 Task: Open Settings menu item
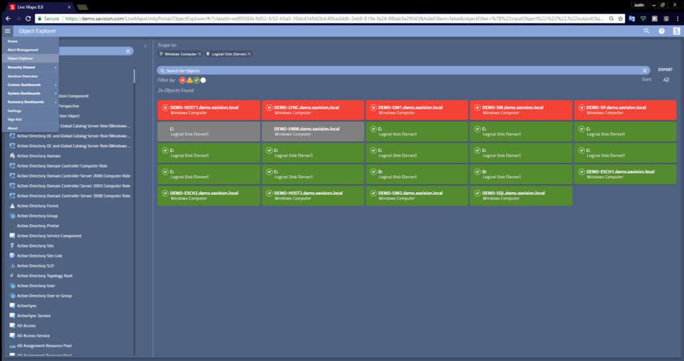click(15, 111)
